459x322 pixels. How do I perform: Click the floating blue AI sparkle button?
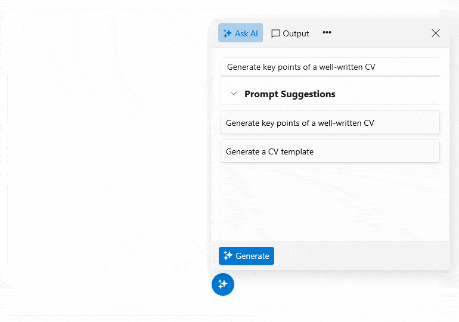[x=223, y=284]
